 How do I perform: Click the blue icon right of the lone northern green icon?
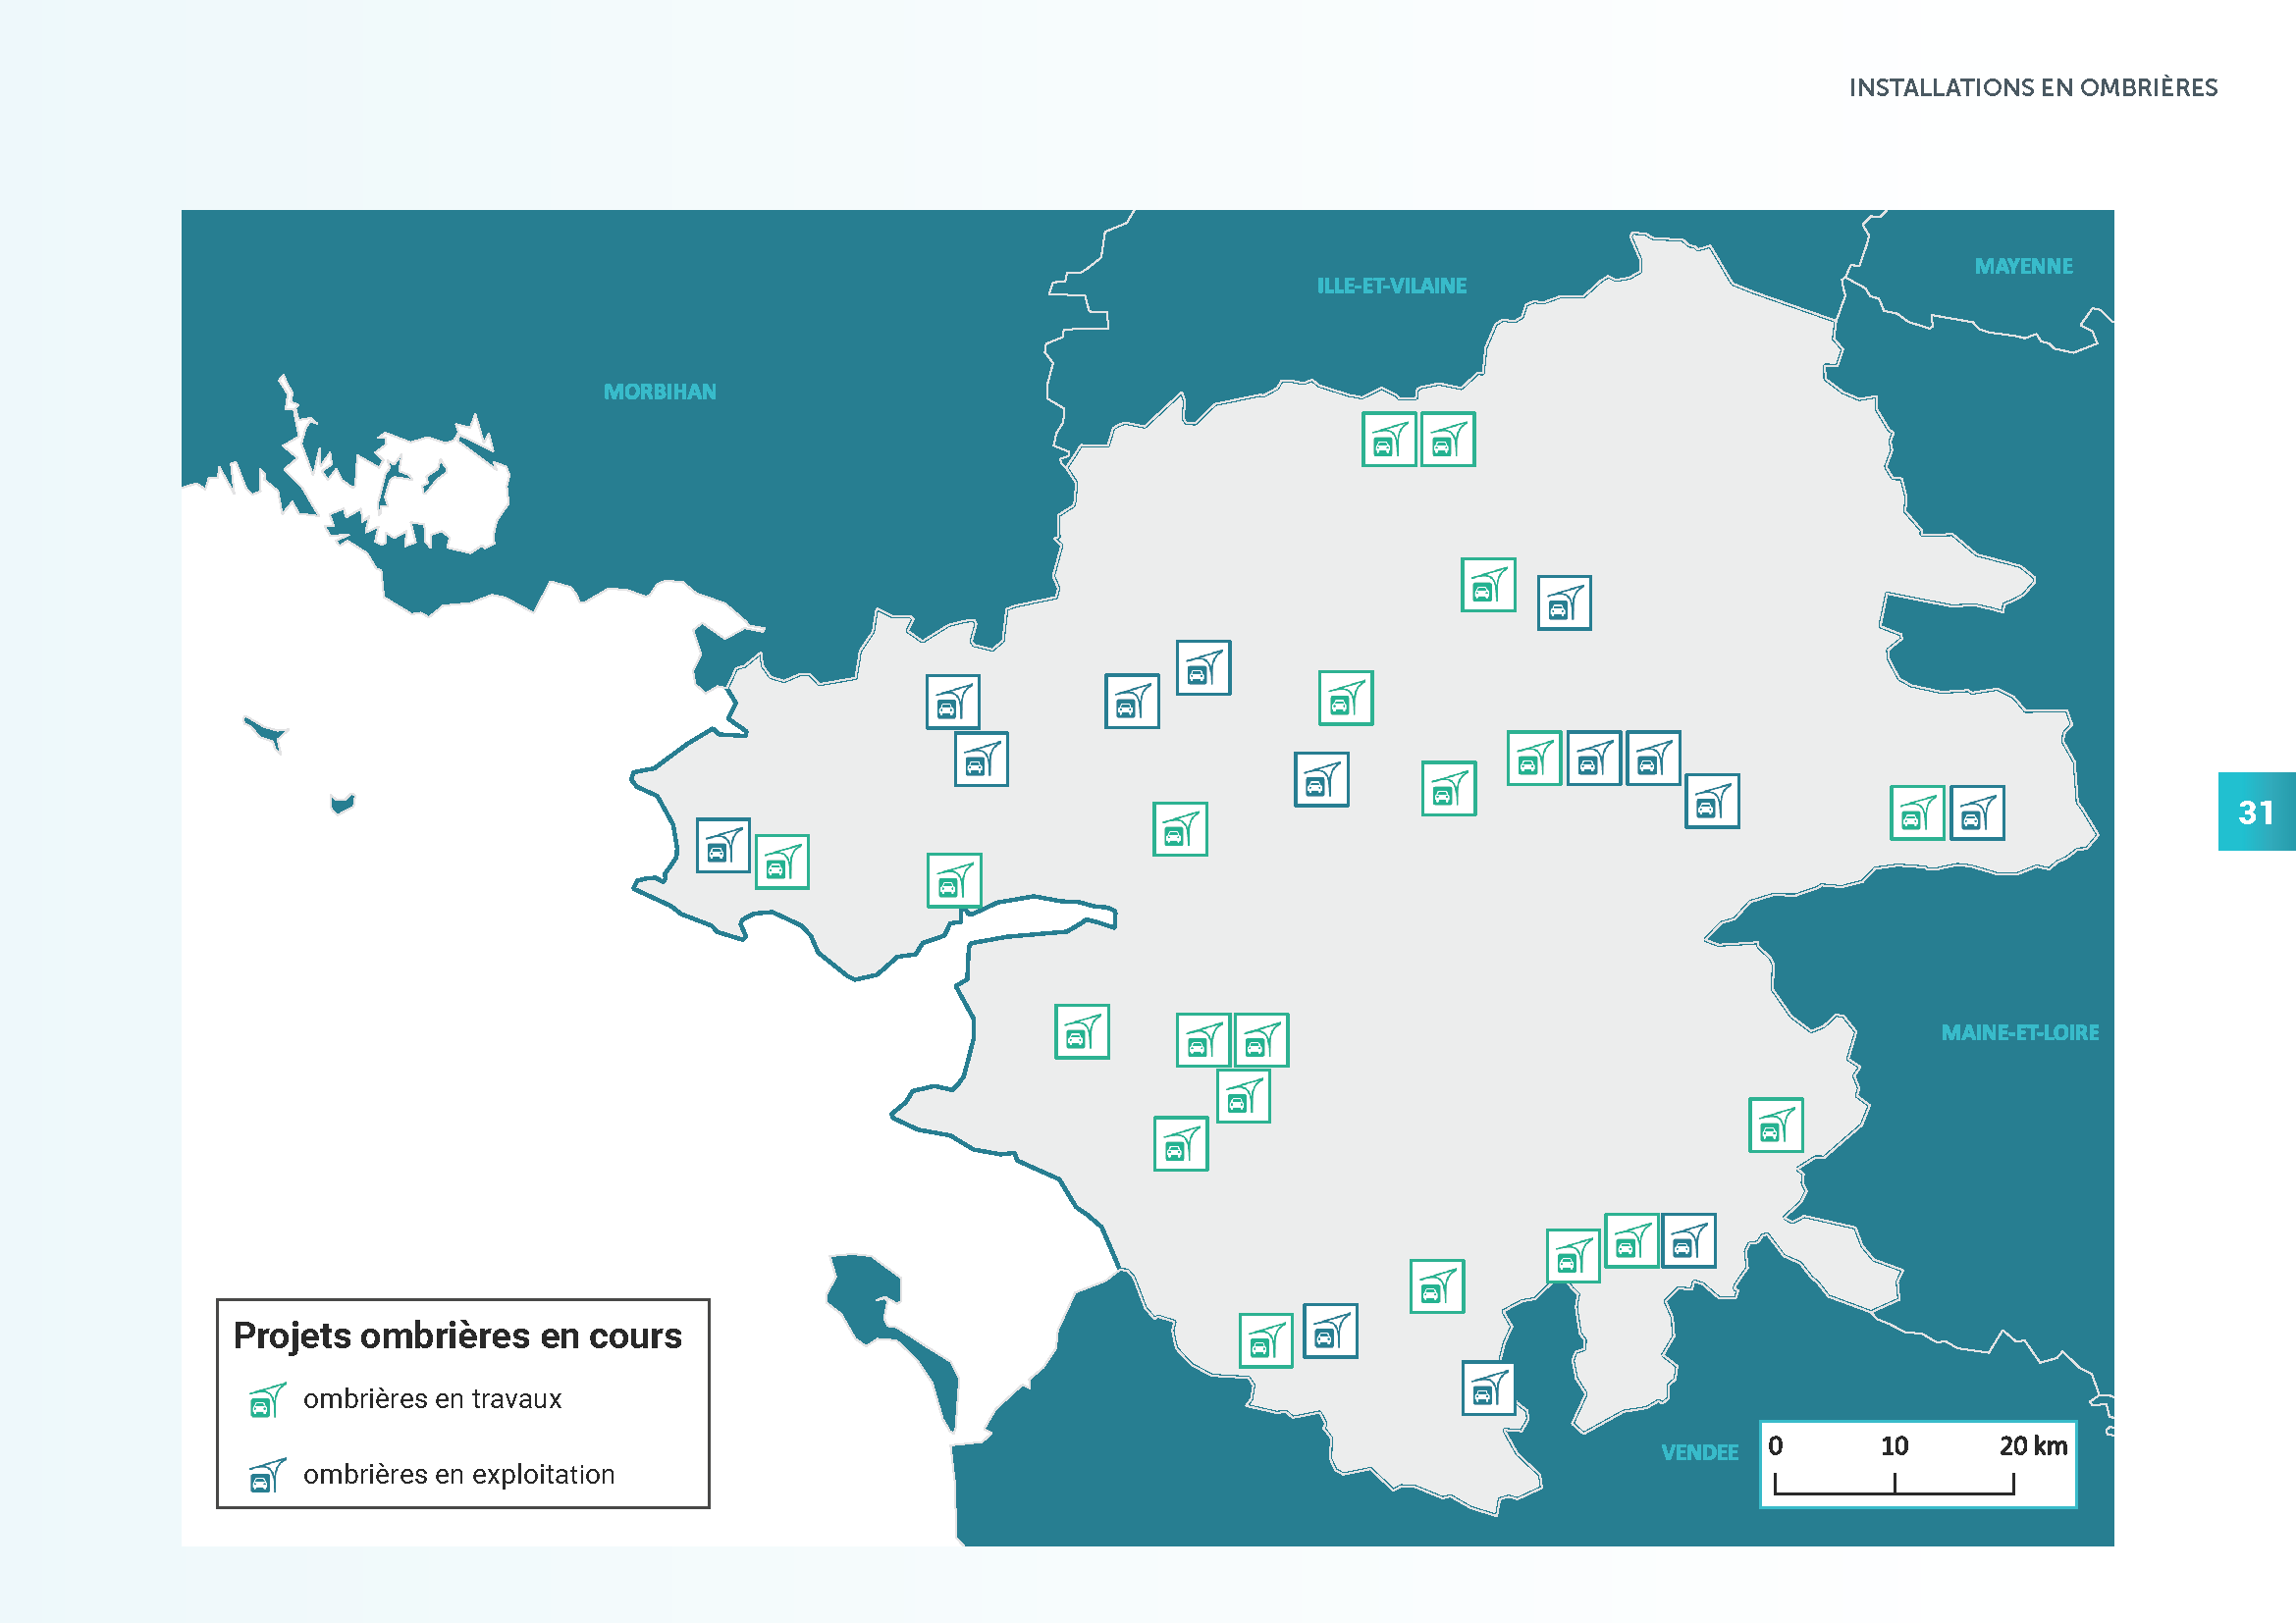(1564, 603)
